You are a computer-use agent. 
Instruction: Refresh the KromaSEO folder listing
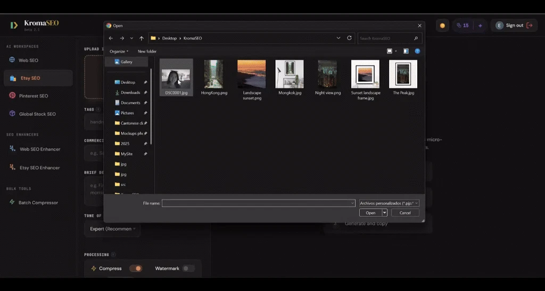click(350, 38)
